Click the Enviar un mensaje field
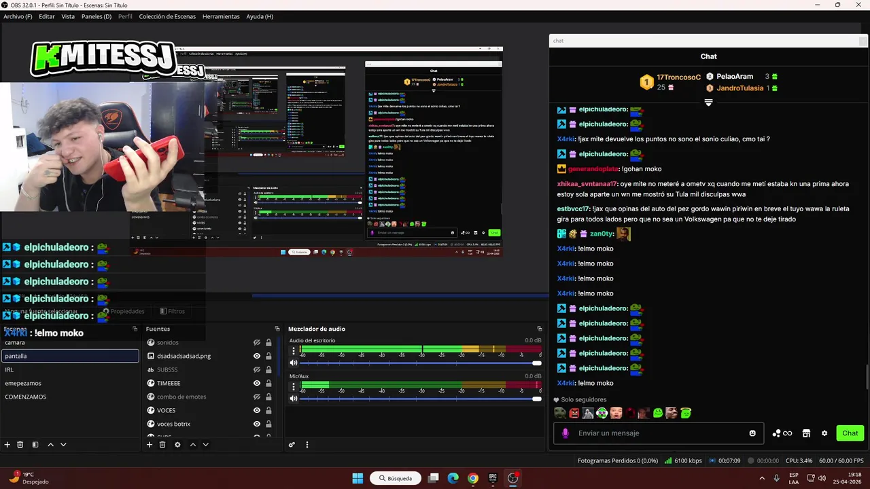 [659, 433]
